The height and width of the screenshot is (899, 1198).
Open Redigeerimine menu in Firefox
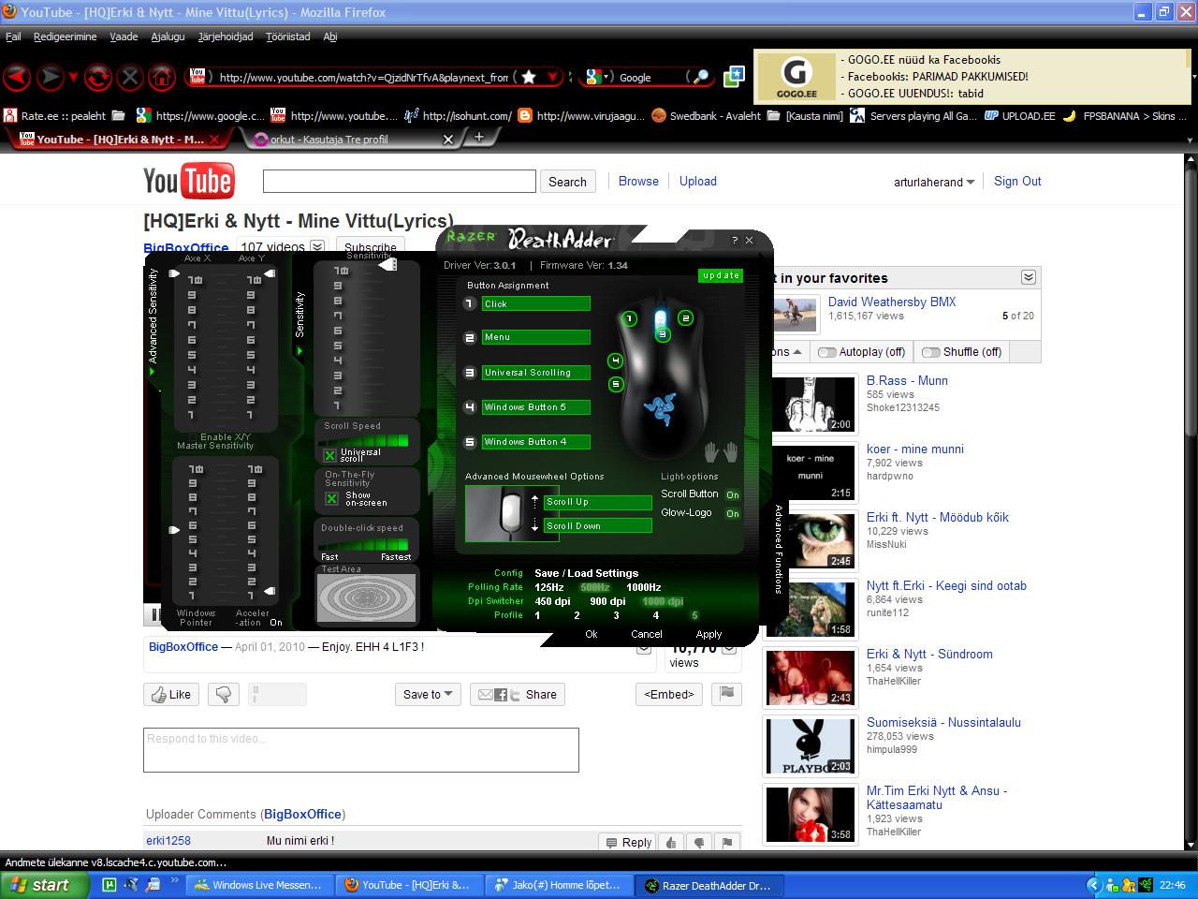tap(66, 37)
